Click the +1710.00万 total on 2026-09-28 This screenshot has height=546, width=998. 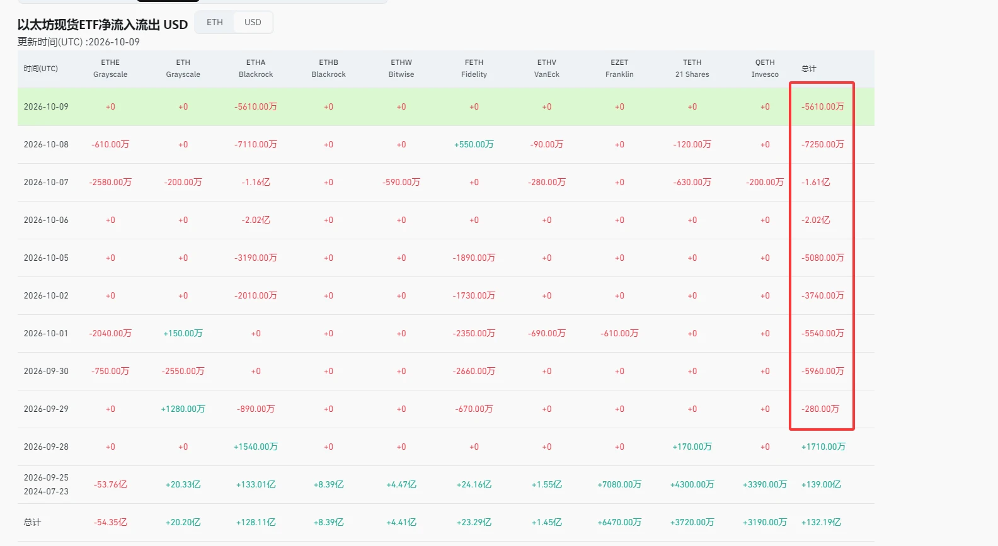(823, 447)
